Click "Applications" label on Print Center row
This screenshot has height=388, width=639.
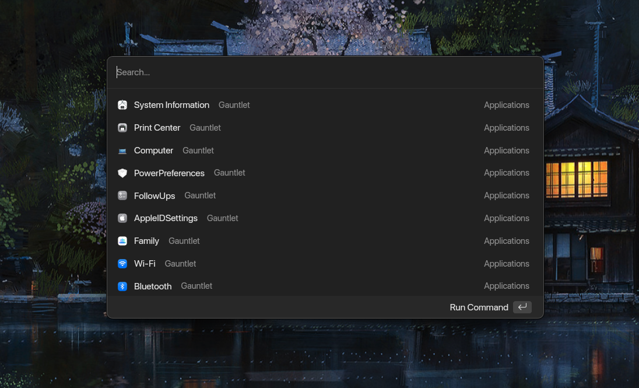(507, 128)
